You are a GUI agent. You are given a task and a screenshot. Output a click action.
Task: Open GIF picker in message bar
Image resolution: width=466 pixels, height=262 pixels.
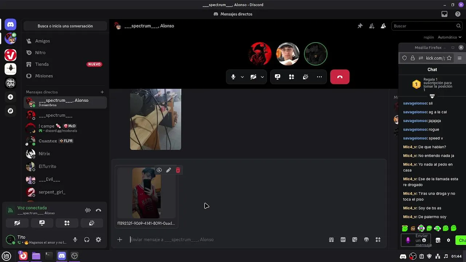coord(343,239)
